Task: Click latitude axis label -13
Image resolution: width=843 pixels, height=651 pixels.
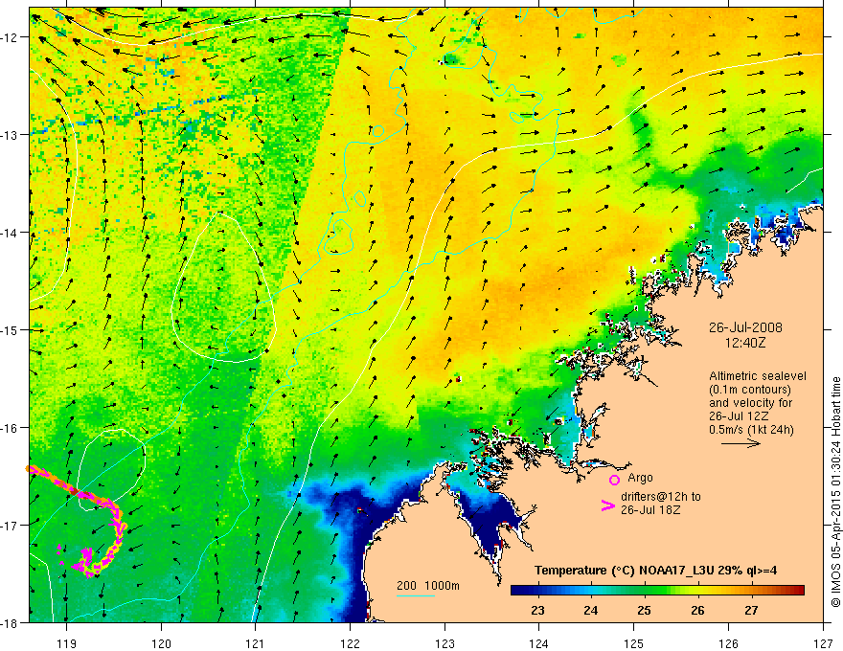Action: [11, 135]
